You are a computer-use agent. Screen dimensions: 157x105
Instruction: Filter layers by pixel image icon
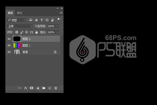(x=31, y=20)
